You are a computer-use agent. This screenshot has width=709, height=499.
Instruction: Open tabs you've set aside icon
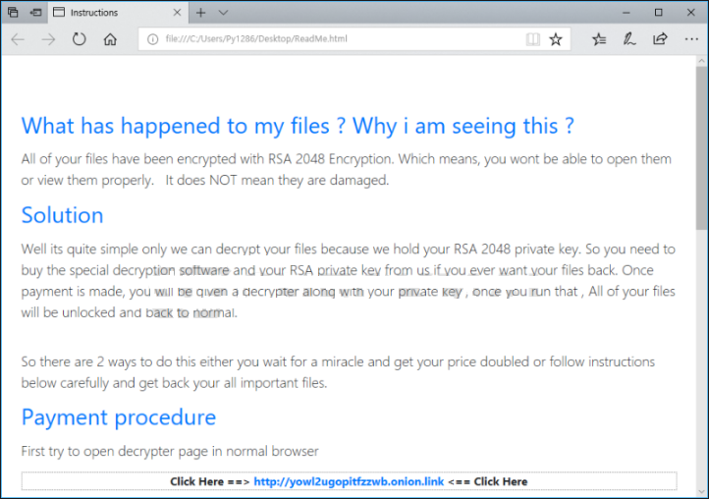(13, 12)
